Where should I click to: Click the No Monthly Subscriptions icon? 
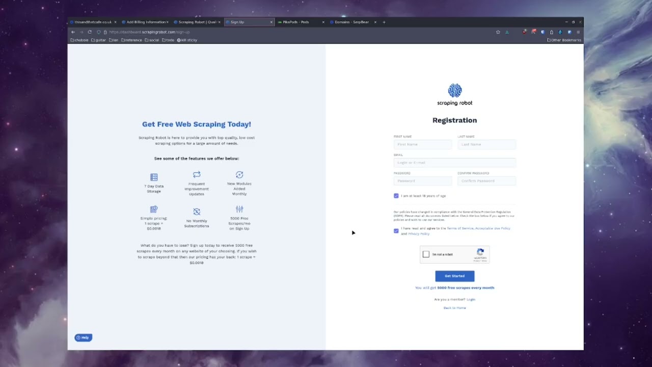point(197,212)
